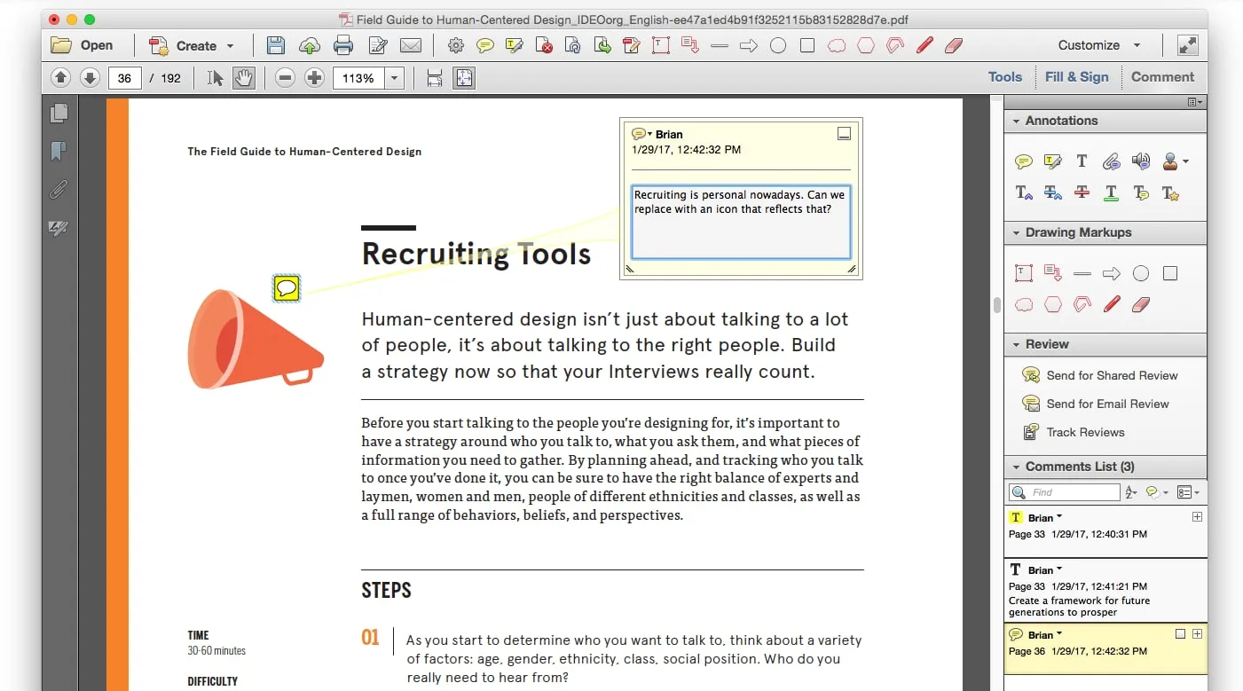Viewport: 1243px width, 691px height.
Task: Open the Customize toolbar menu
Action: pyautogui.click(x=1099, y=45)
